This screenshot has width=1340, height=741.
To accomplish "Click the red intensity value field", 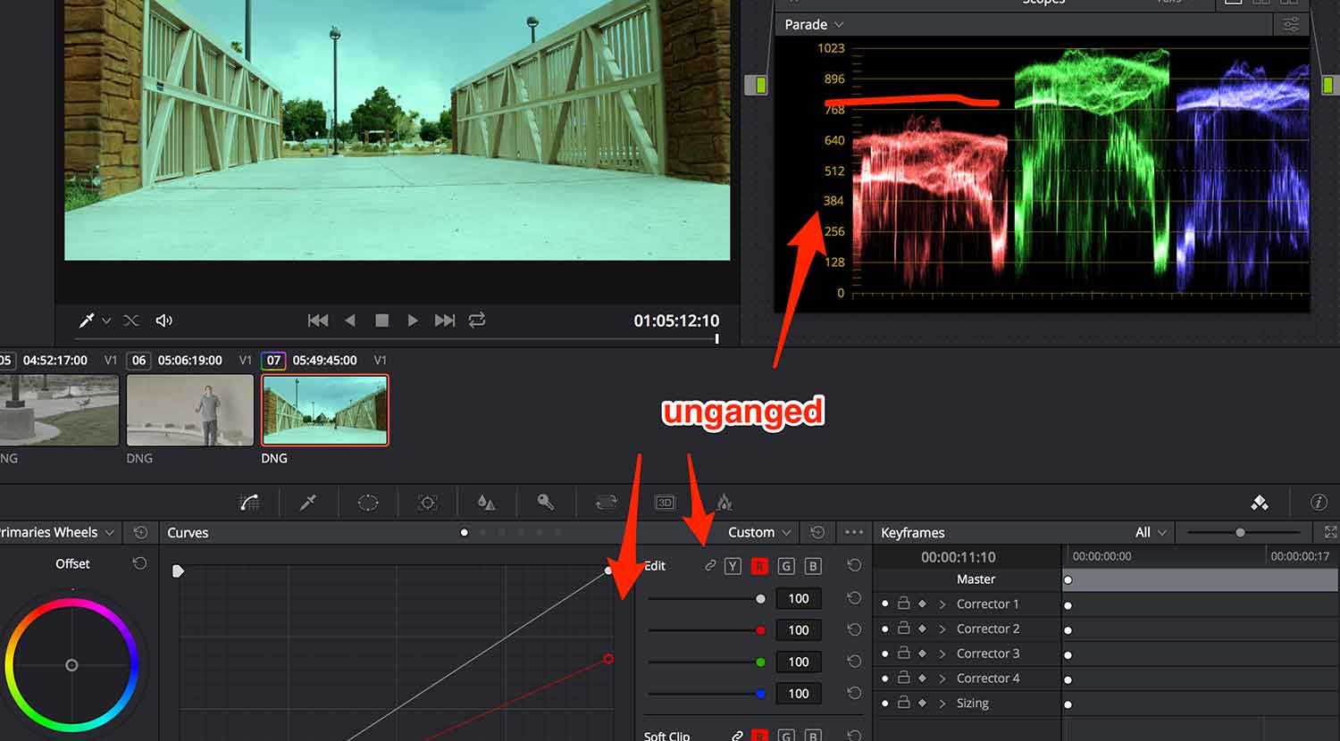I will tap(799, 629).
